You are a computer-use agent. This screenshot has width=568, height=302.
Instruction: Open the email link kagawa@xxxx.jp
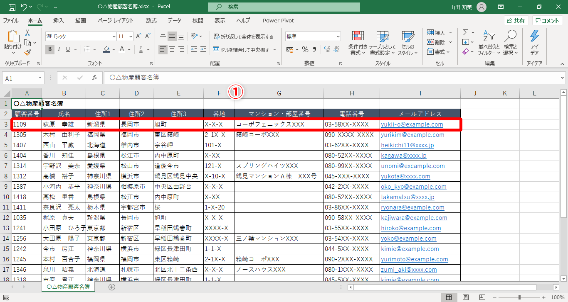[x=404, y=156]
